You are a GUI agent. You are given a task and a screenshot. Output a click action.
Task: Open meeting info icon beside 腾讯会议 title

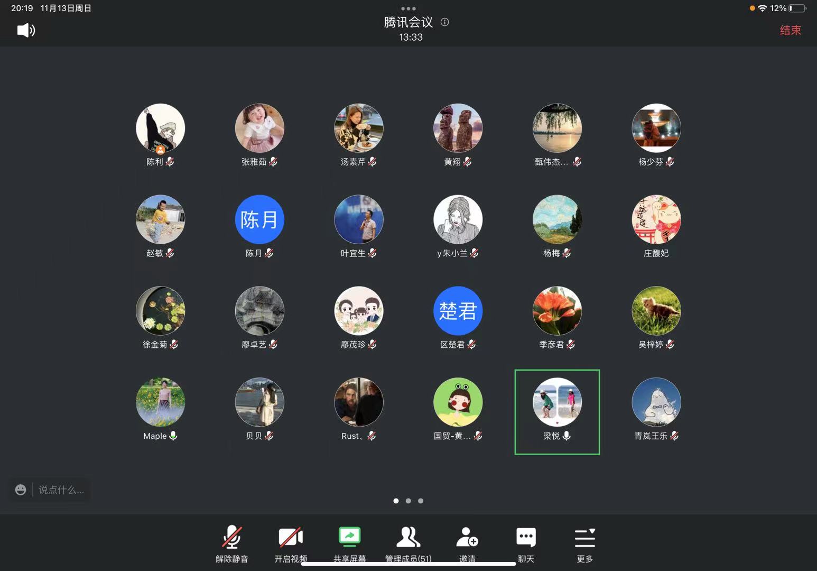[444, 22]
